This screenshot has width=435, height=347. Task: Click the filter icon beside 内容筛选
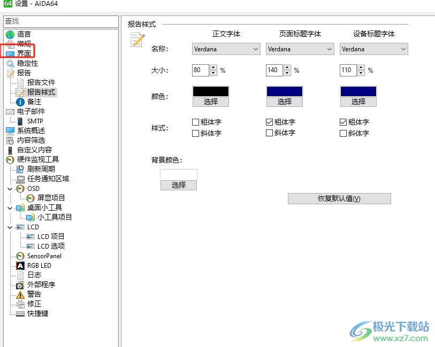coord(10,141)
